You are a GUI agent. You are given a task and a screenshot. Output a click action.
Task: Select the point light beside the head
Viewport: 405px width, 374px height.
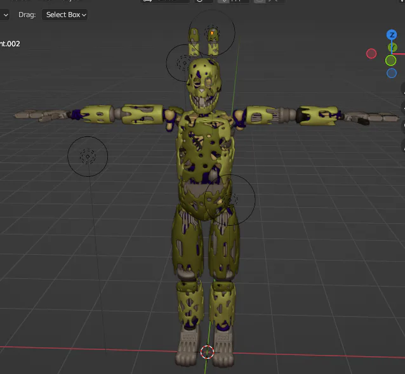point(185,63)
